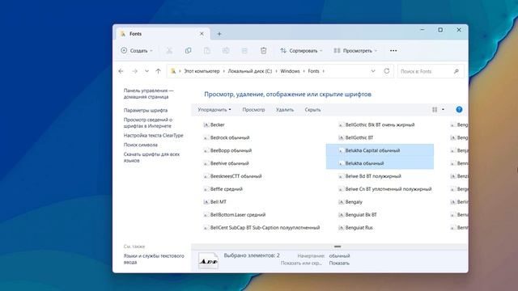Select the Bell MT font

[214, 202]
